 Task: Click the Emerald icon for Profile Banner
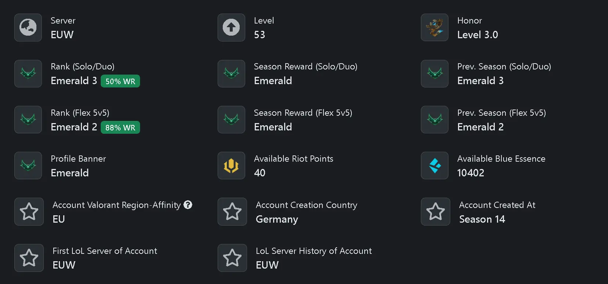[x=28, y=166]
